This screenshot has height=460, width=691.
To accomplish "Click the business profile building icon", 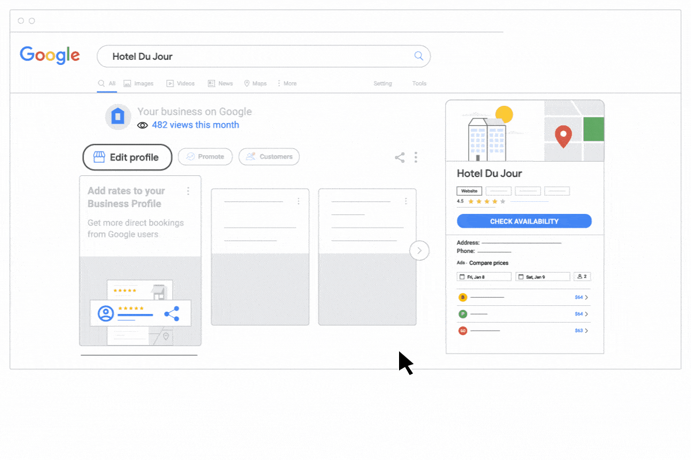I will point(118,116).
